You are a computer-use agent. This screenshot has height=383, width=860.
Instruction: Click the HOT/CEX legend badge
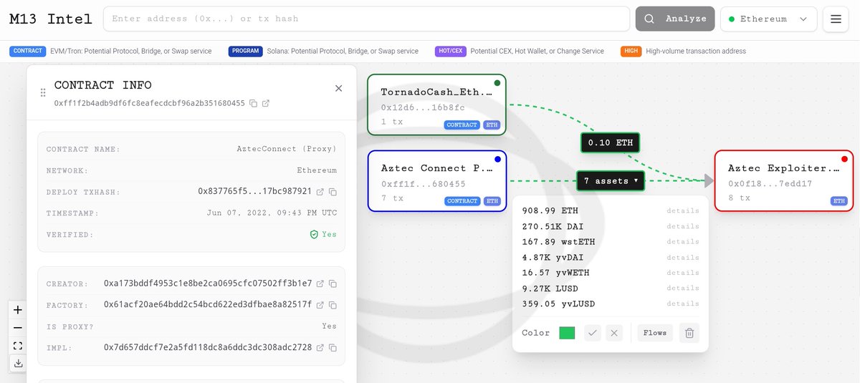pos(450,52)
